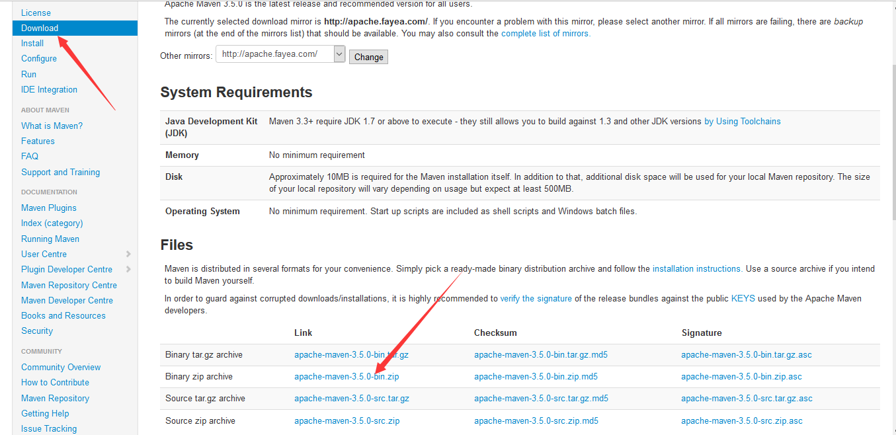Open the Getting Help link
This screenshot has height=435, width=896.
pos(45,413)
